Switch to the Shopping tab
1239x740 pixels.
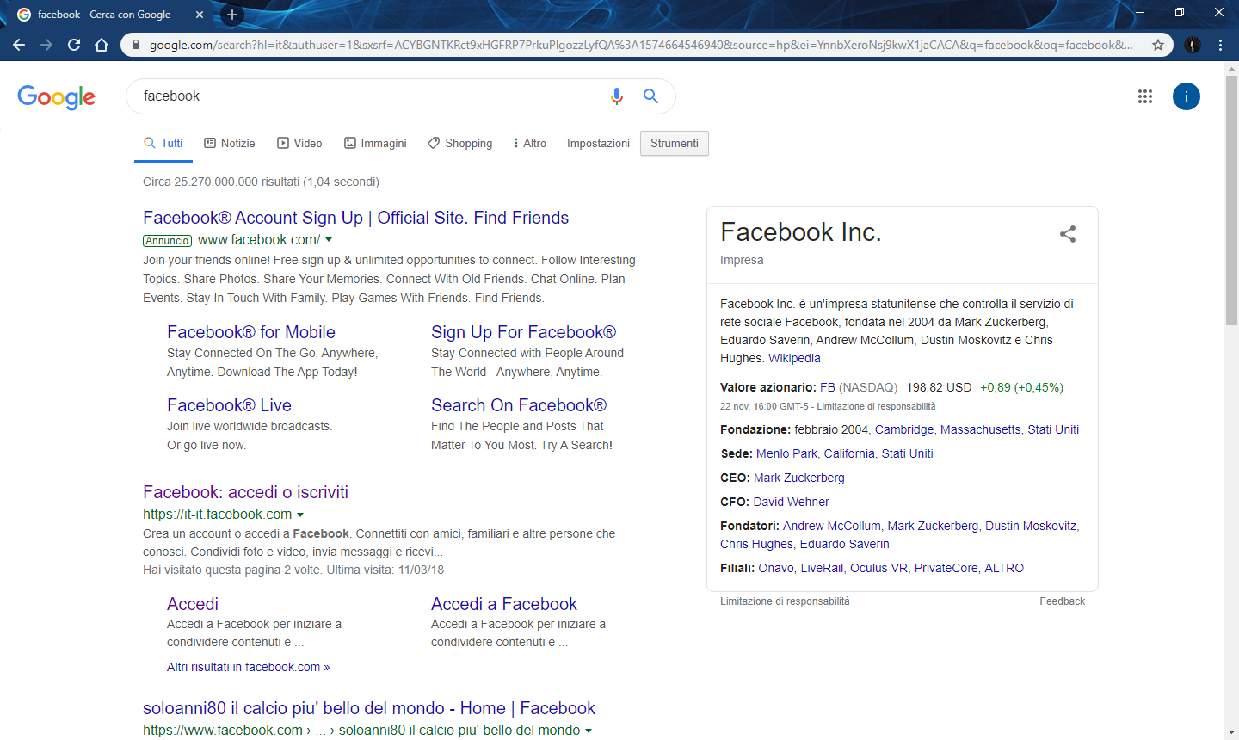coord(460,144)
